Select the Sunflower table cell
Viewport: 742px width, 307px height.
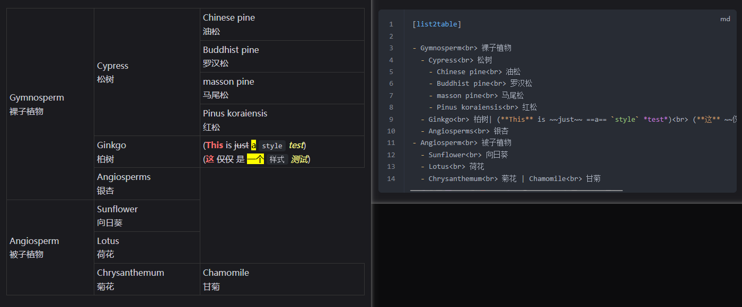coord(147,215)
